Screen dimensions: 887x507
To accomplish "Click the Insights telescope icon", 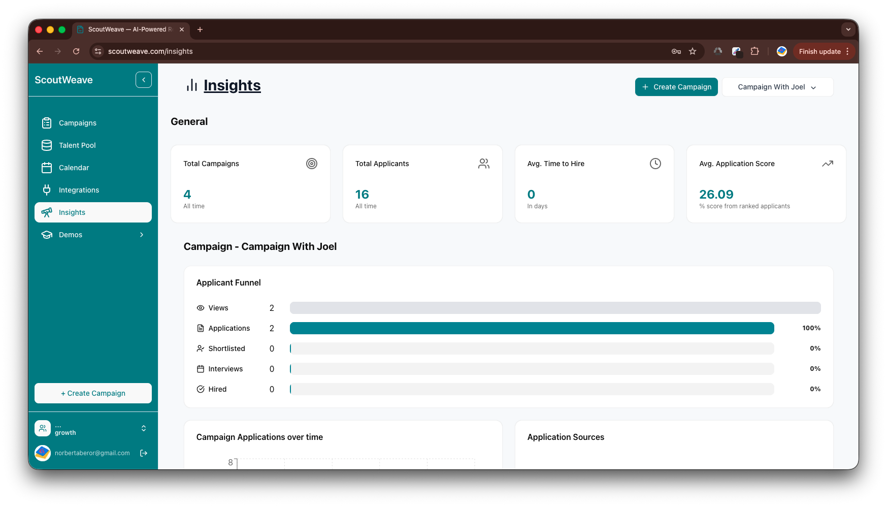I will [47, 212].
